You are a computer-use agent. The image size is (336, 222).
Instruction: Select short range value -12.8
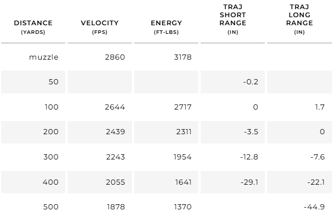tap(249, 157)
